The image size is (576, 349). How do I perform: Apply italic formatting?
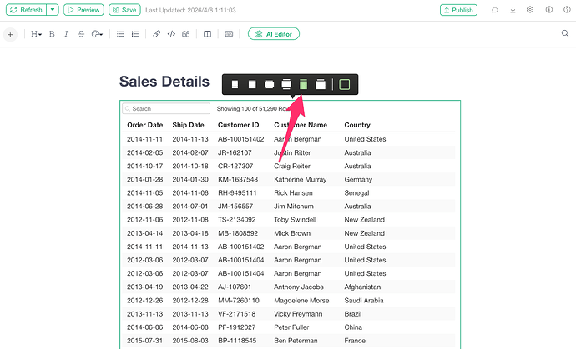[x=66, y=34]
